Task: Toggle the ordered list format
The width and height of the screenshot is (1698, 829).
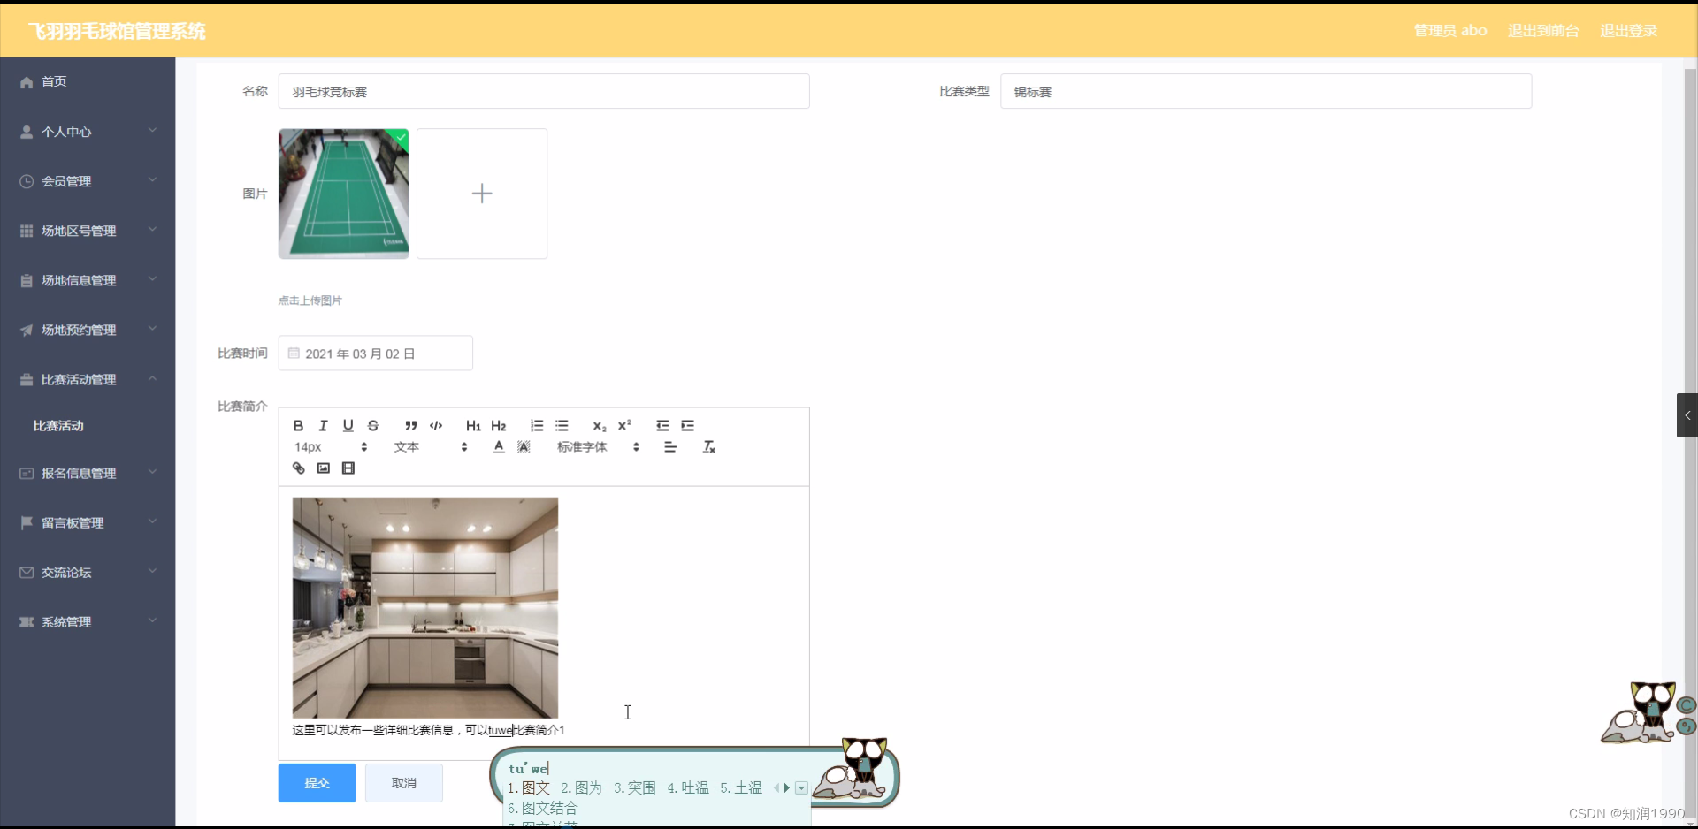Action: (x=536, y=425)
